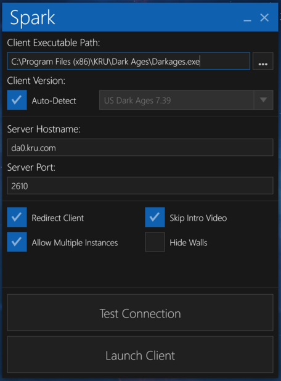Click the Client Version label
Viewport: 281px width, 381px height.
pyautogui.click(x=36, y=81)
